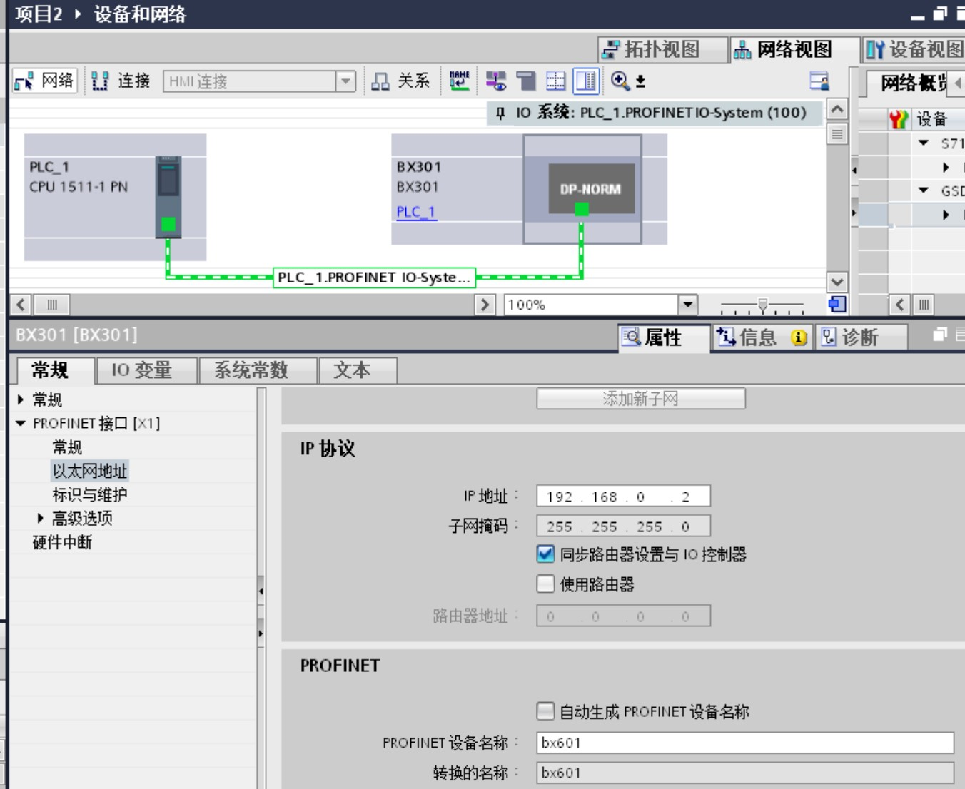Screen dimensions: 965x789
Task: Click network view horizontal scroll right arrow
Action: point(485,305)
